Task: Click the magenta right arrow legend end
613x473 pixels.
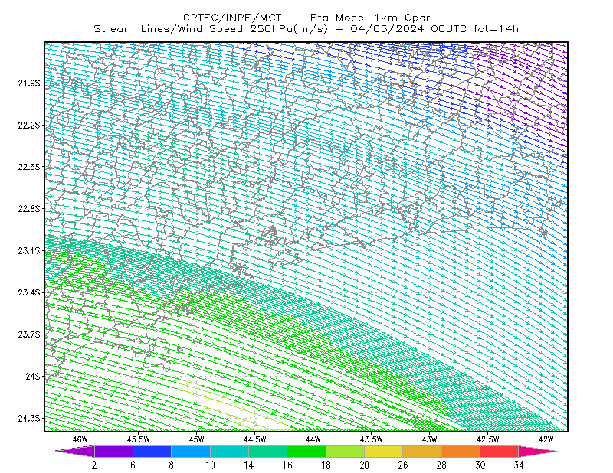Action: [x=538, y=451]
